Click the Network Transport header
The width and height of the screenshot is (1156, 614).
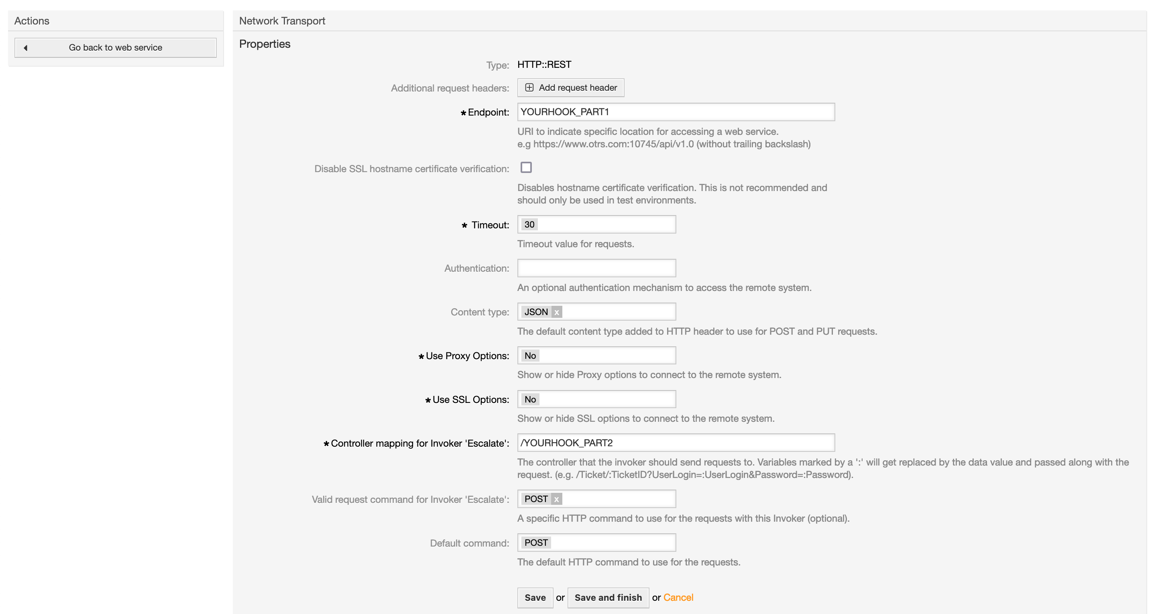(x=282, y=20)
